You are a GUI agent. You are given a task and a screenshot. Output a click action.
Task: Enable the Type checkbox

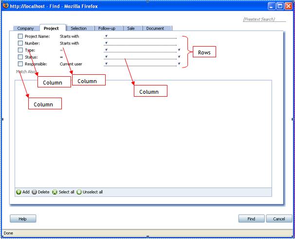click(x=20, y=50)
